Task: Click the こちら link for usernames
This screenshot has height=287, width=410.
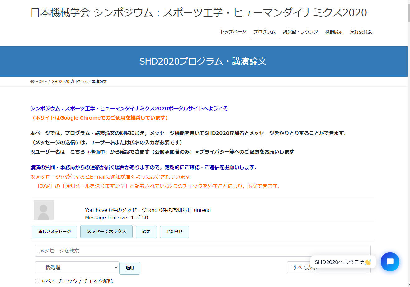Action: coord(78,152)
